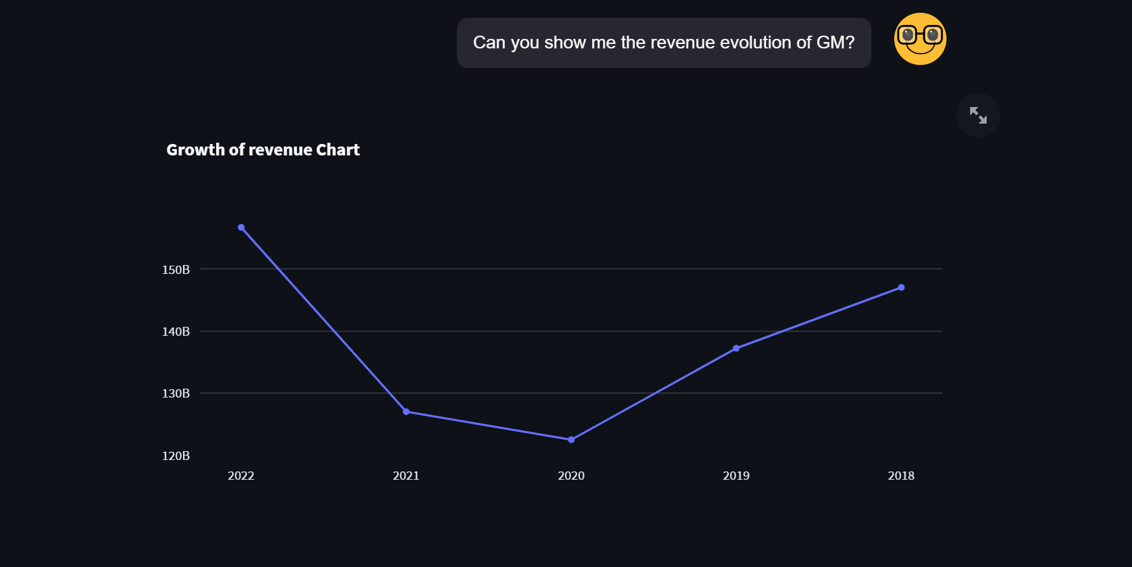Click the user avatar emoji with glasses
The height and width of the screenshot is (567, 1132).
coord(920,39)
